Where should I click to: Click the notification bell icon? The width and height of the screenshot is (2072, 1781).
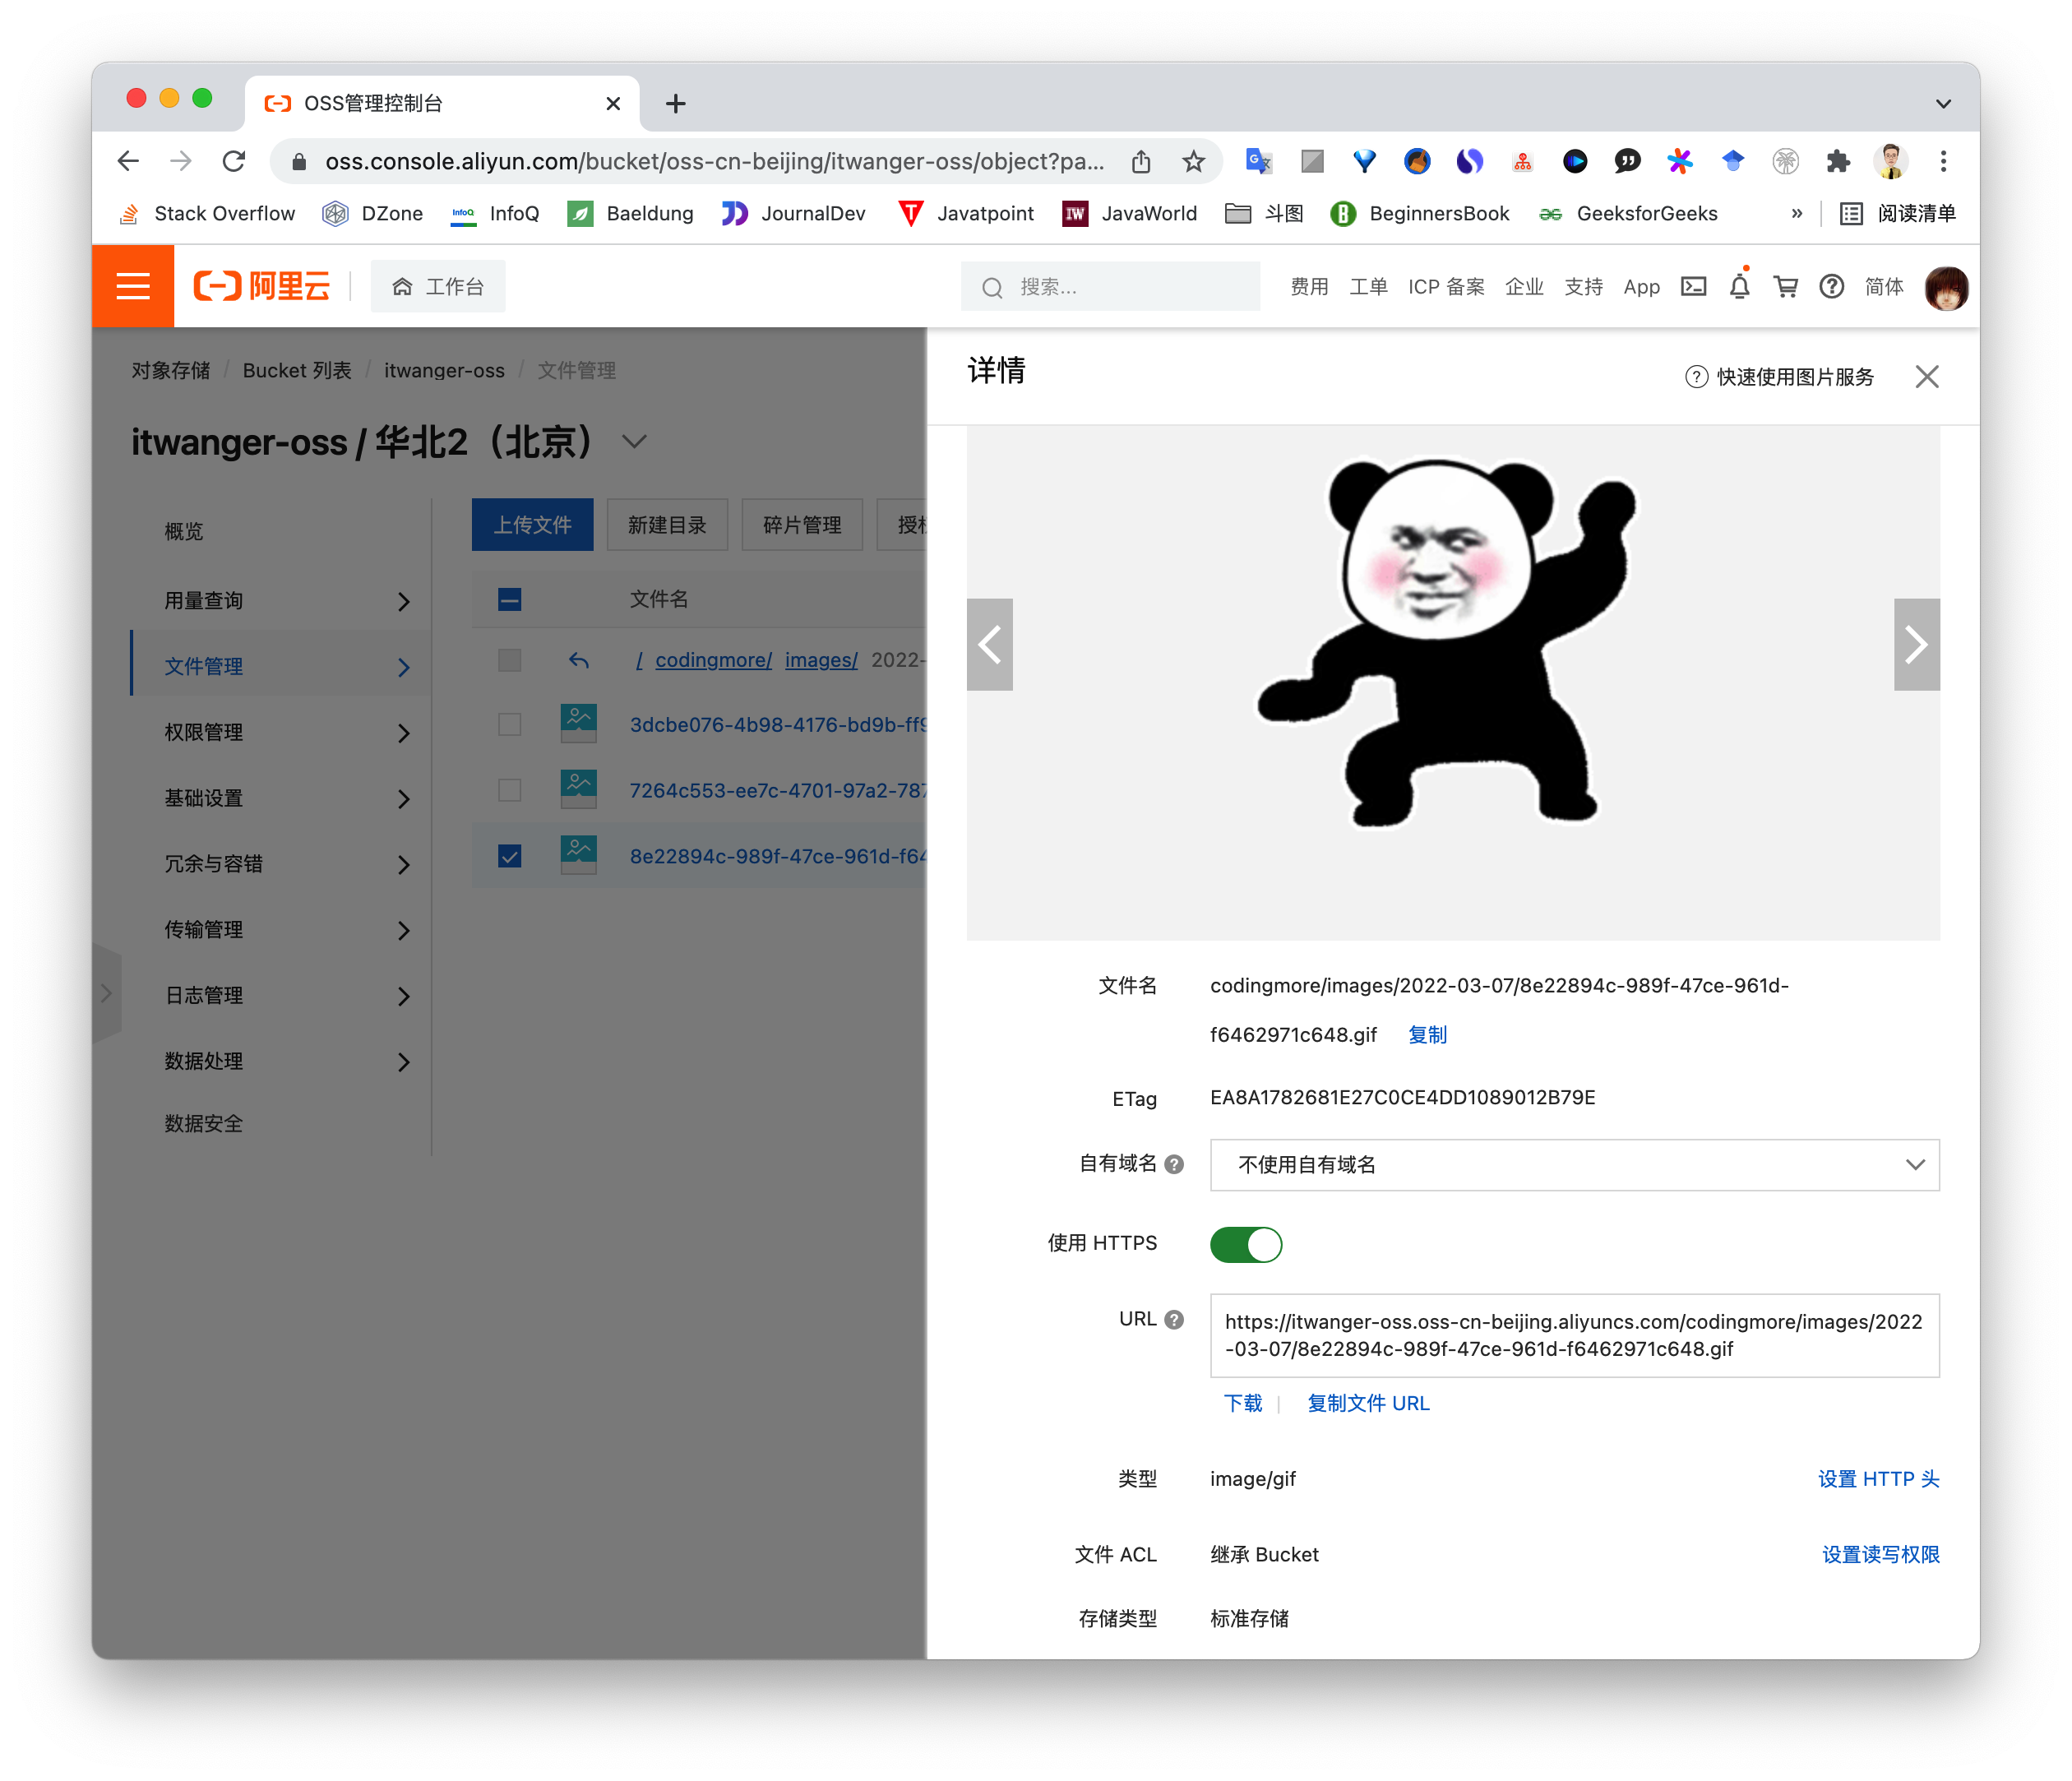point(1739,288)
